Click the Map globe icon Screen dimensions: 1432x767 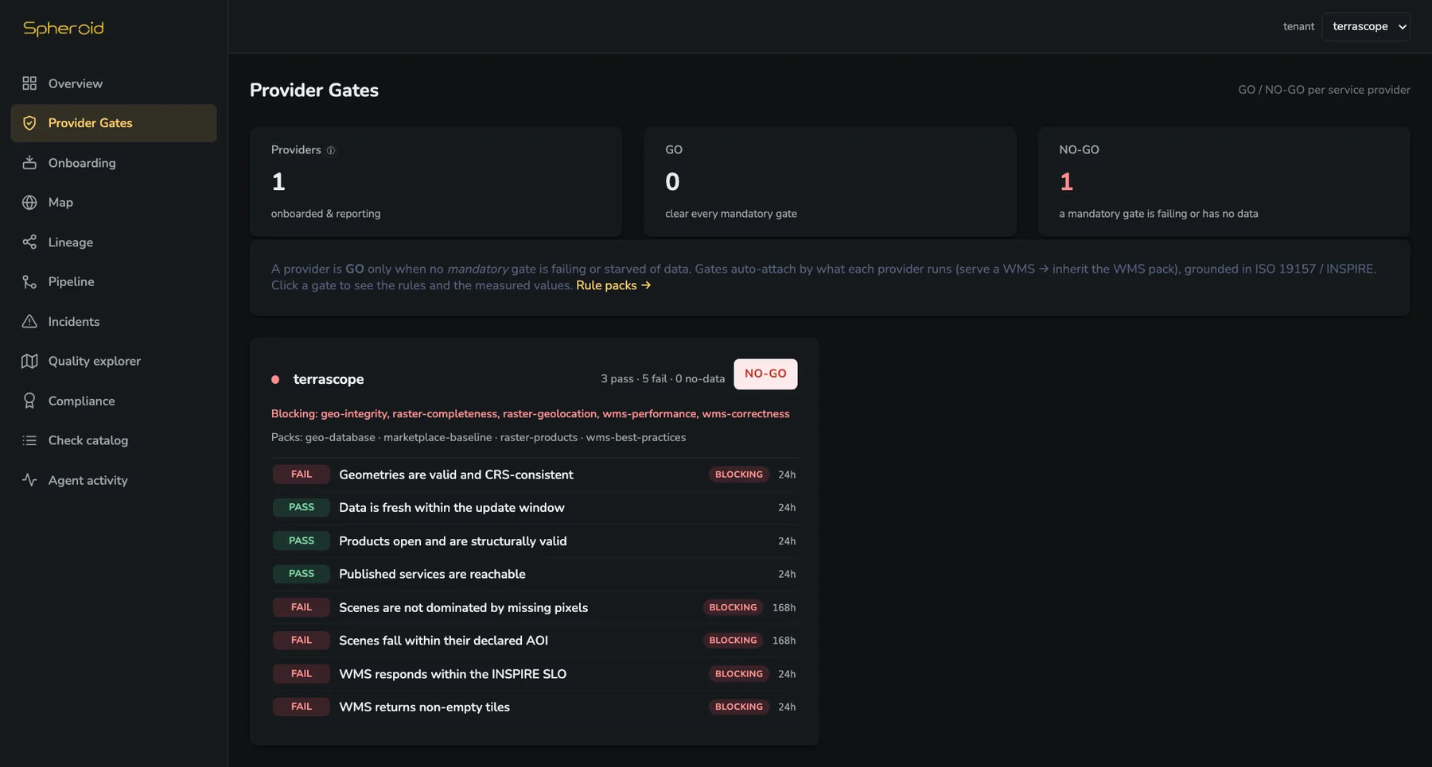point(29,203)
